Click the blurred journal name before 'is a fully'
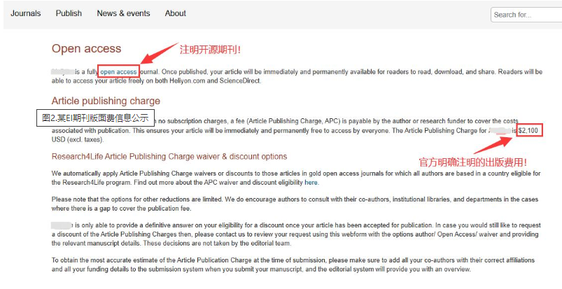 coord(63,71)
